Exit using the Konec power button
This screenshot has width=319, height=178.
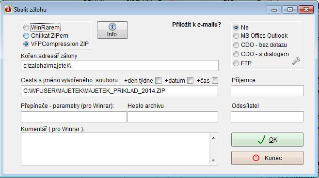pyautogui.click(x=267, y=158)
